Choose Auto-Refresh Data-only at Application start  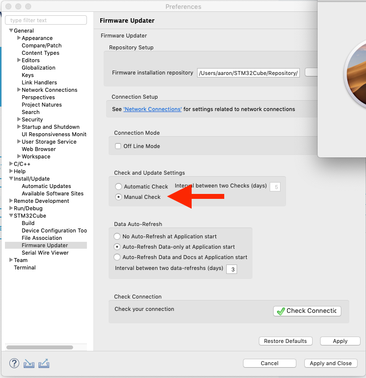(117, 247)
